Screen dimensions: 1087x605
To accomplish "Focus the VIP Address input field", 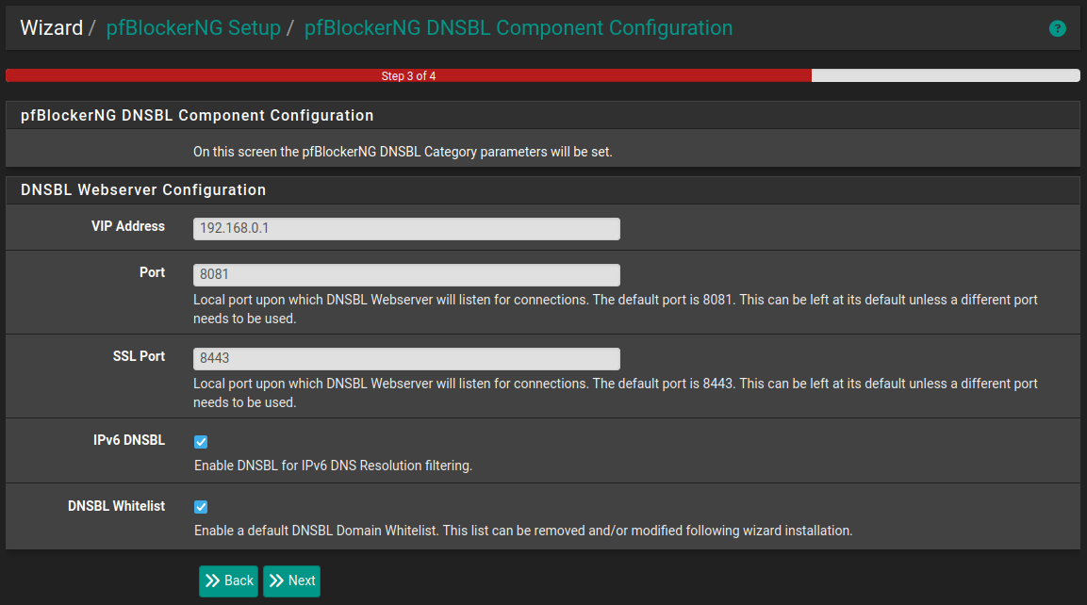I will click(406, 229).
